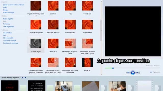Image resolution: width=163 pixels, height=91 pixels.
Task: Show Médias importés
Action: [8, 19]
